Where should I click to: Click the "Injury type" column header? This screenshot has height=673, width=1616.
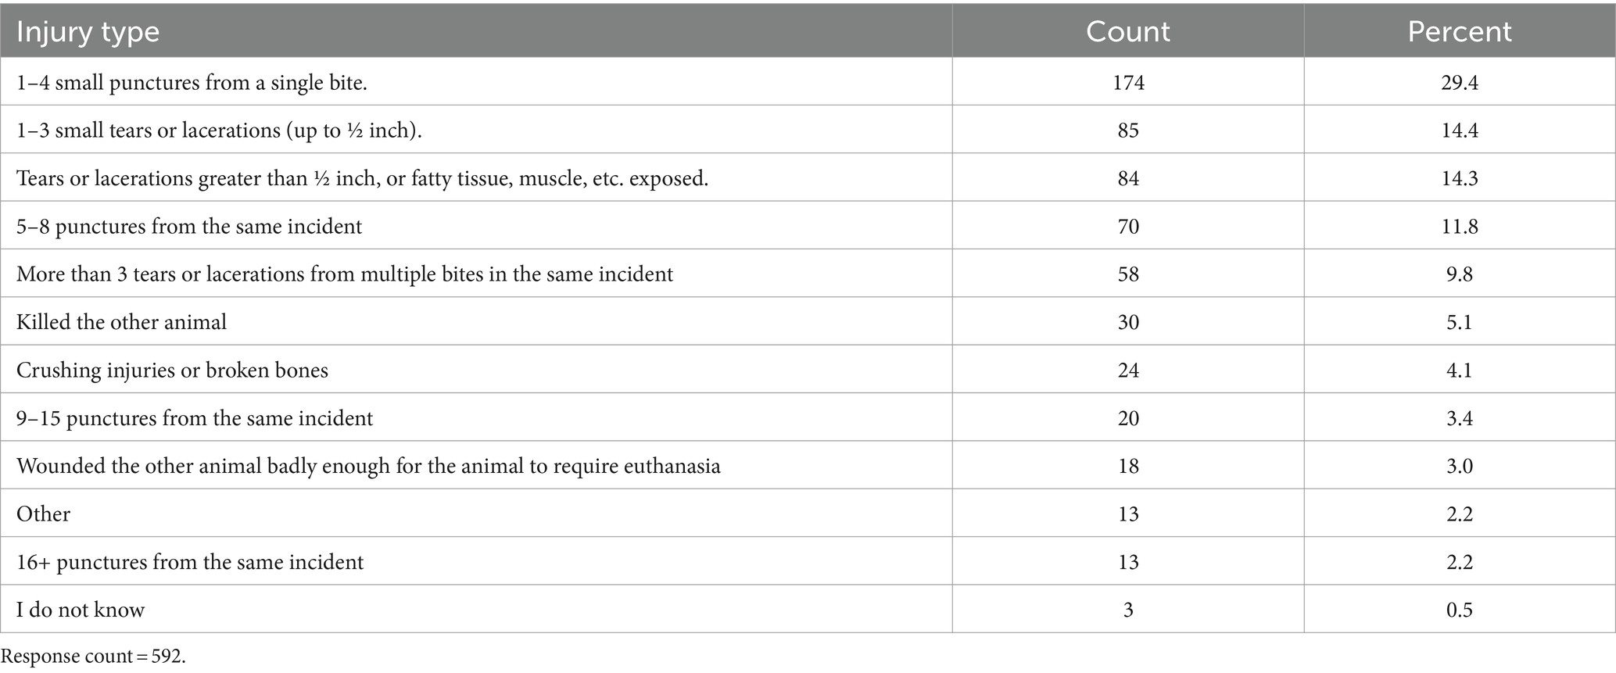coord(88,32)
